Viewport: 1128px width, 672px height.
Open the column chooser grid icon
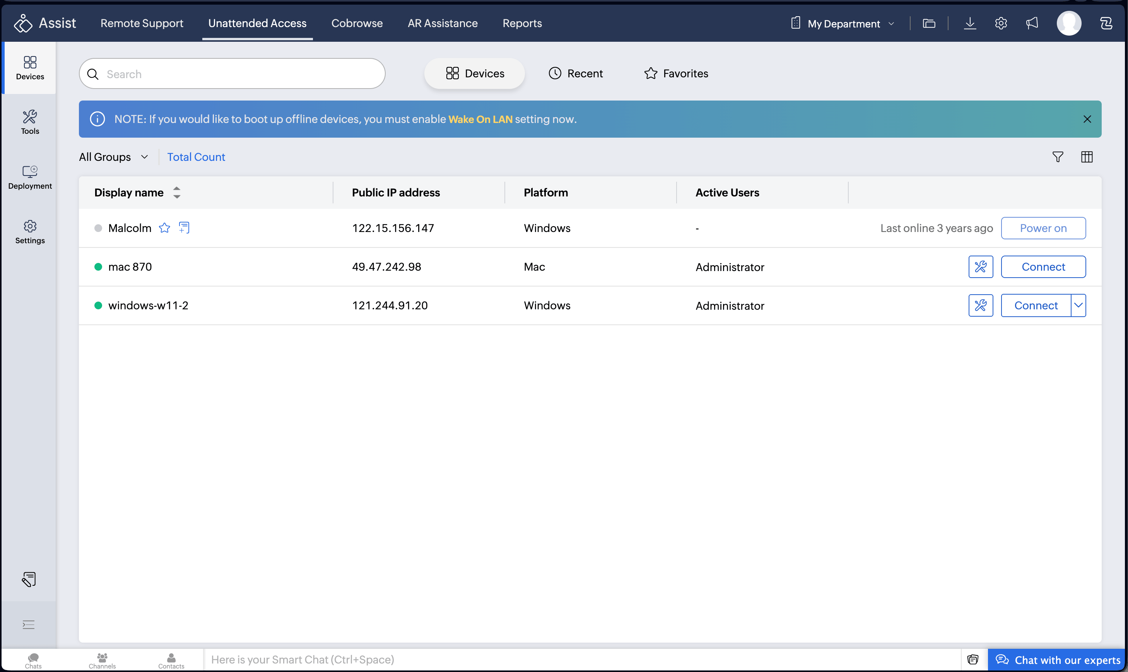(x=1086, y=157)
